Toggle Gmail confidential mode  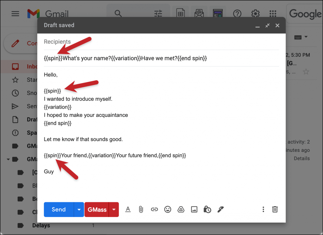[207, 209]
